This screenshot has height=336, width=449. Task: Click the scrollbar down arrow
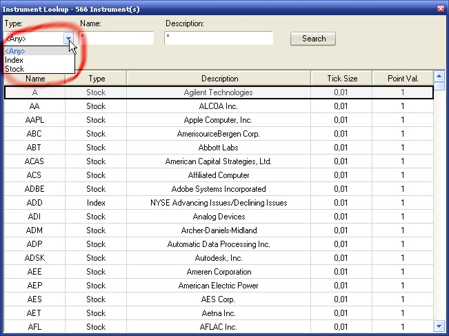click(x=439, y=326)
